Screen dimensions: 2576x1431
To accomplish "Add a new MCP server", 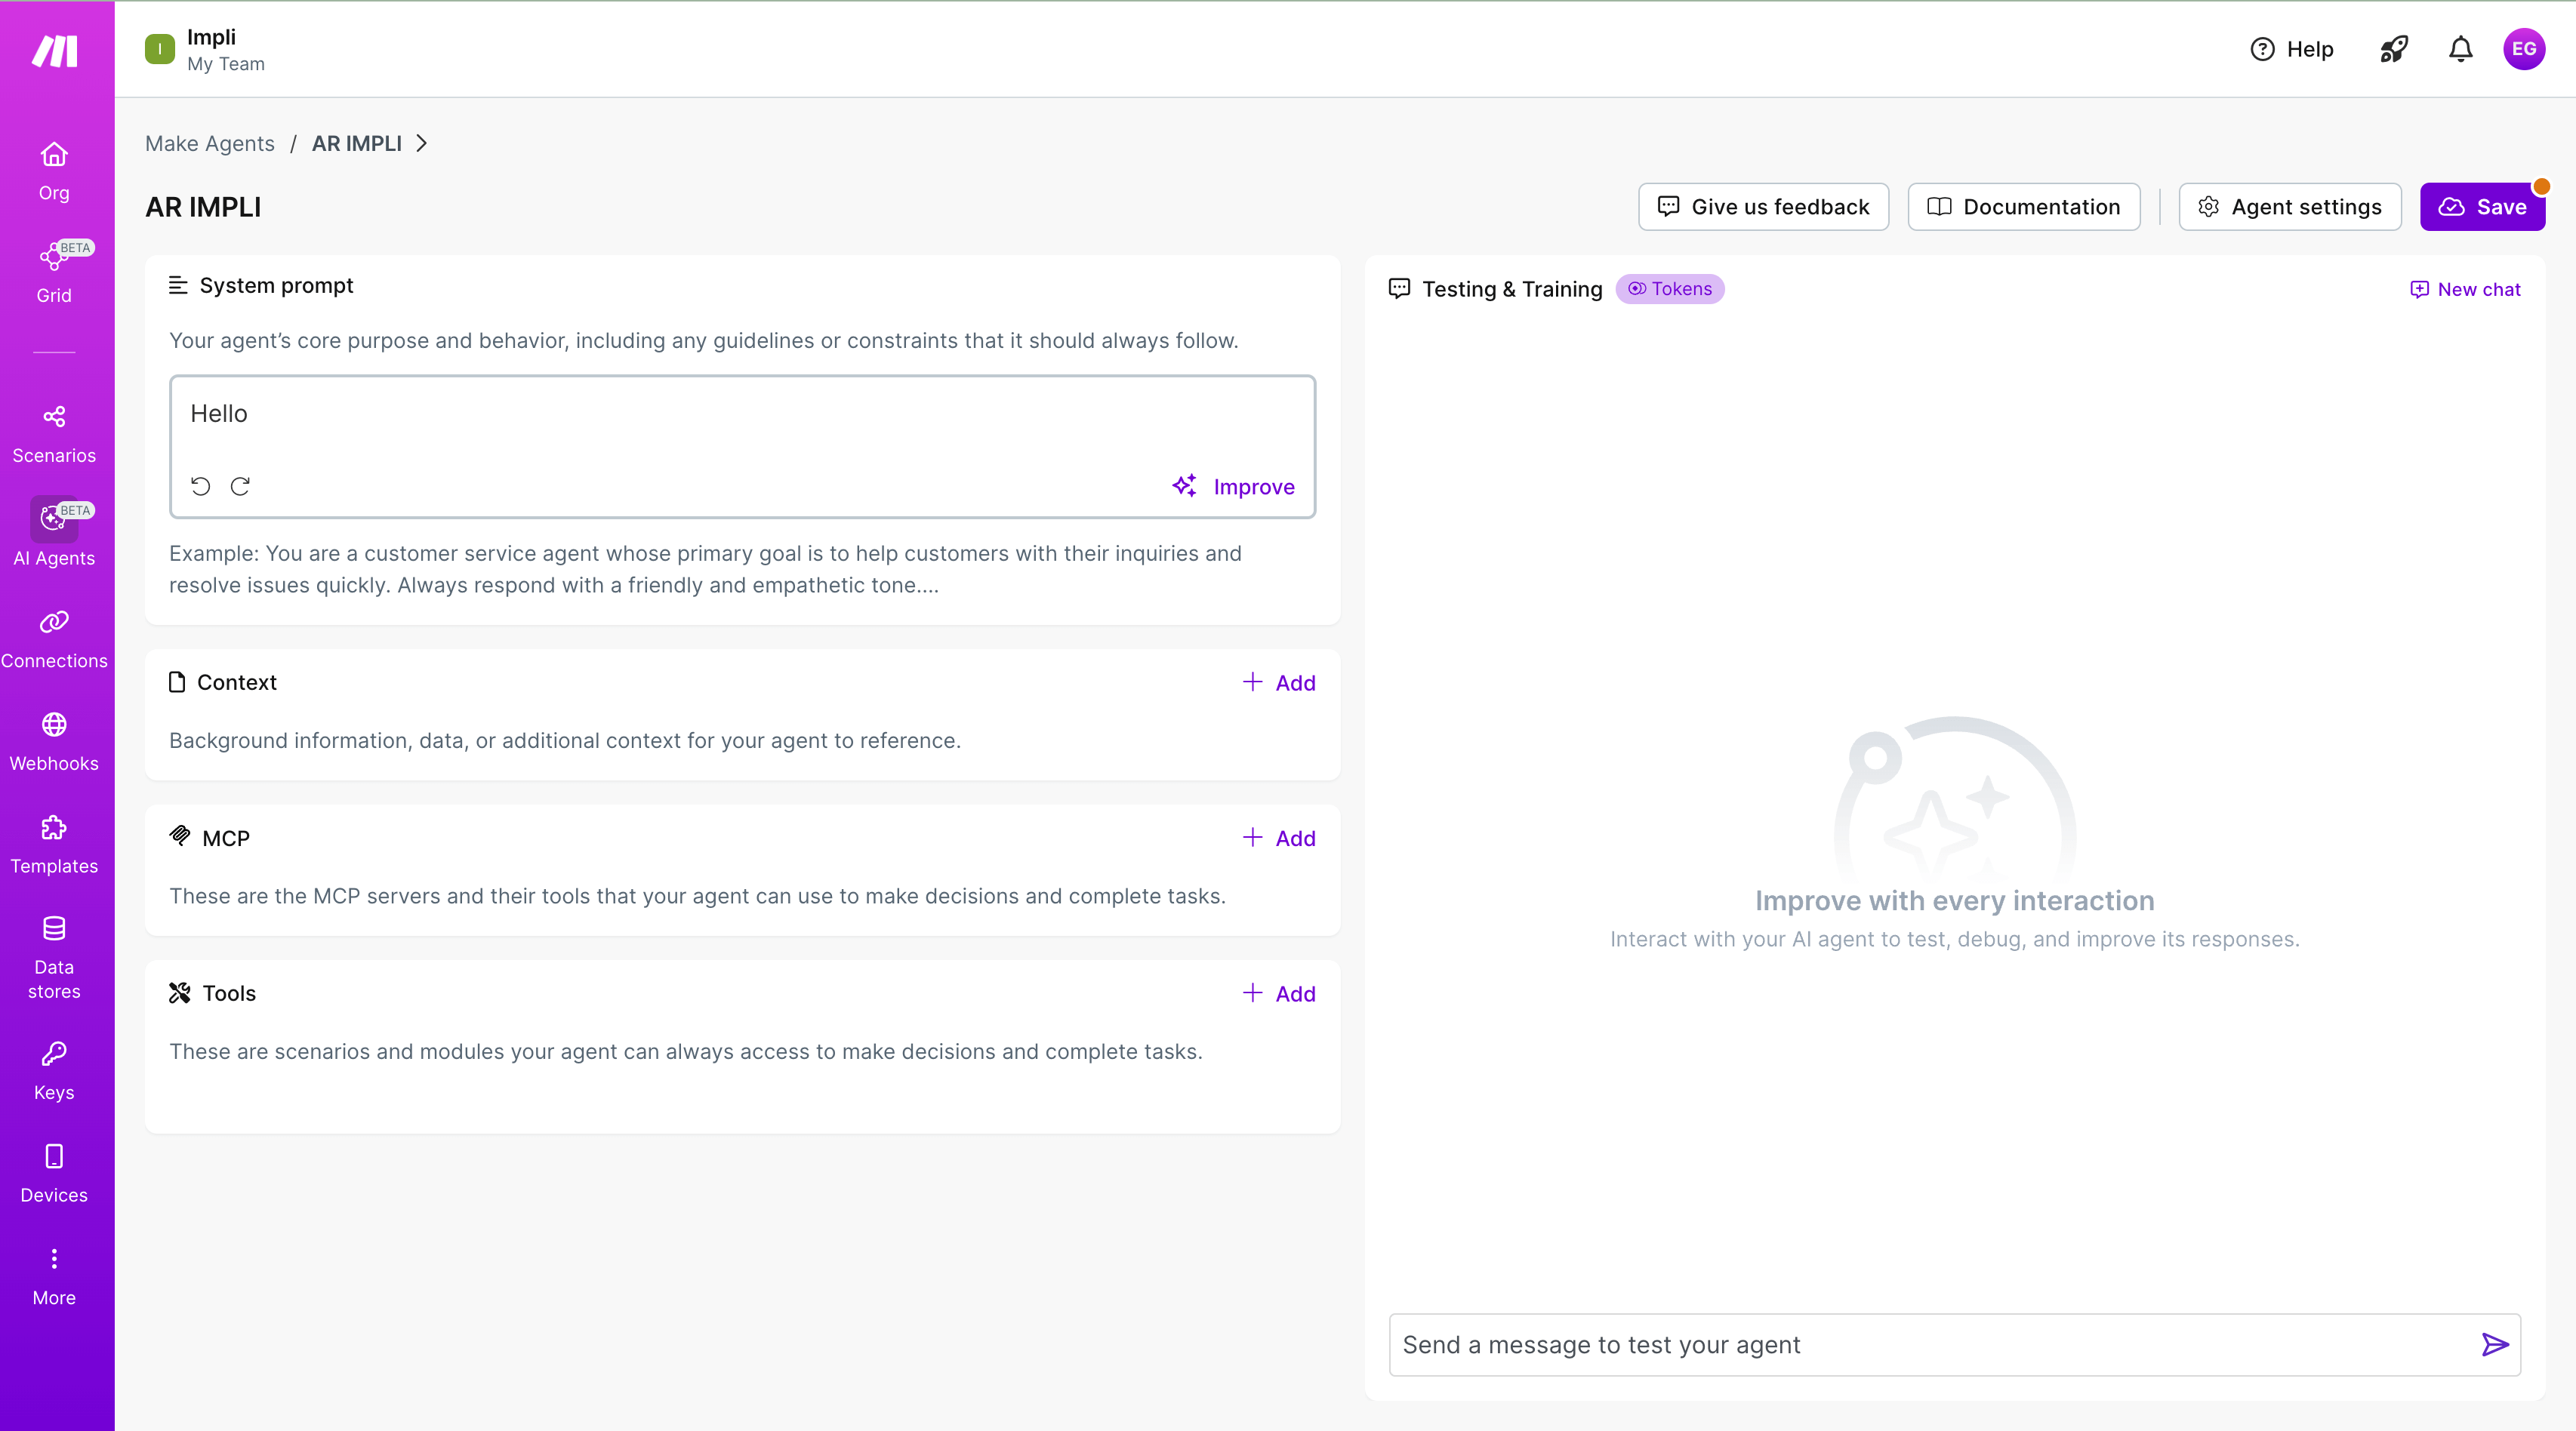I will (1279, 838).
